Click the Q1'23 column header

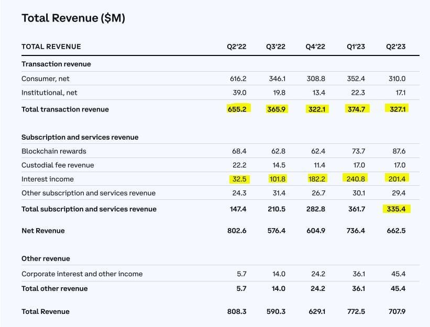point(356,47)
